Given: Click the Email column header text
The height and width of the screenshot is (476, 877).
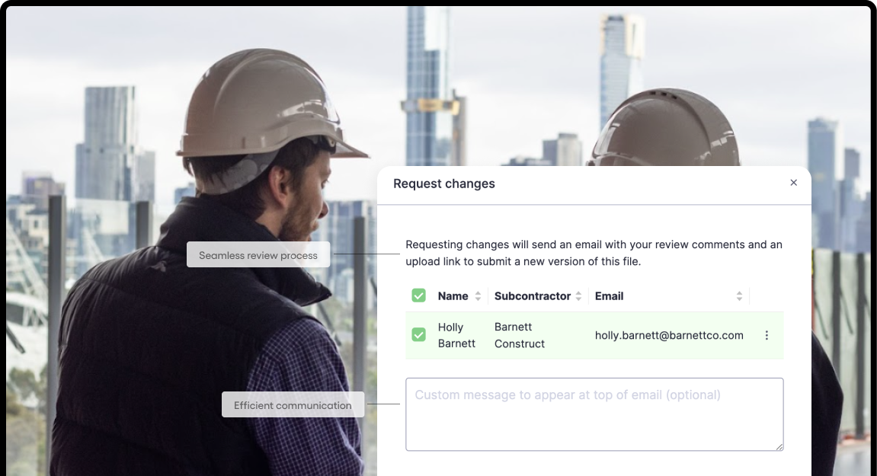Looking at the screenshot, I should tap(609, 296).
